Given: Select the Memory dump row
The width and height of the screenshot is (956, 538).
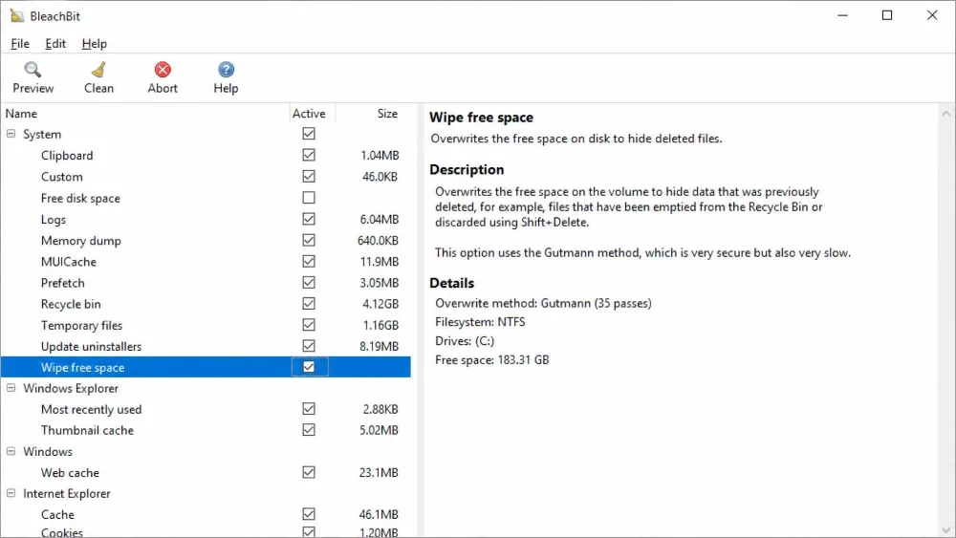Looking at the screenshot, I should click(x=206, y=241).
